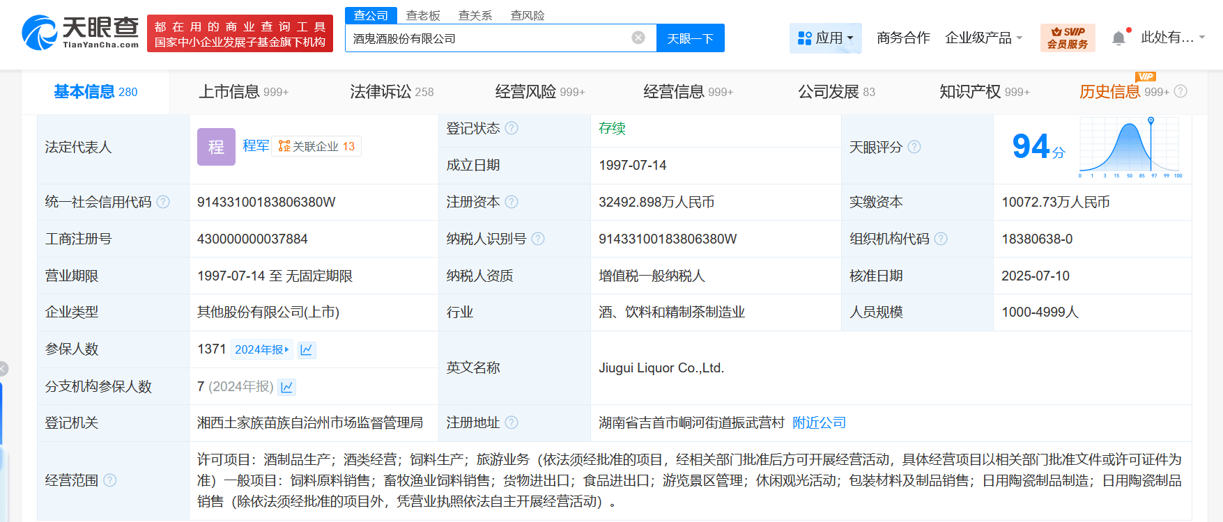
Task: Open the 附近公司 link
Action: tap(819, 422)
